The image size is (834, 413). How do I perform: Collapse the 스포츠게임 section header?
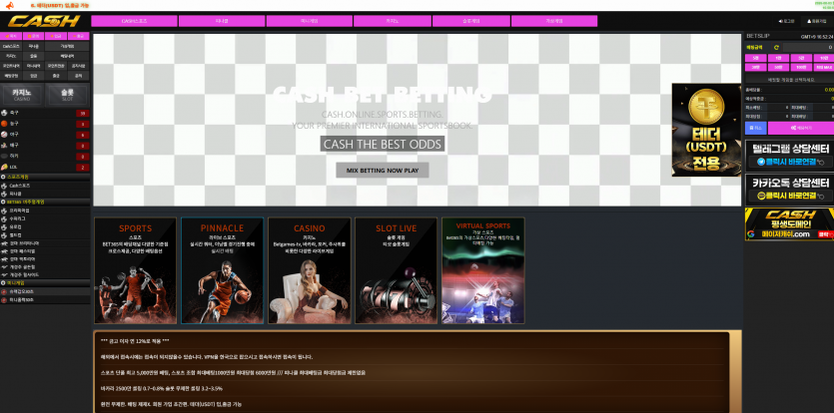click(45, 177)
